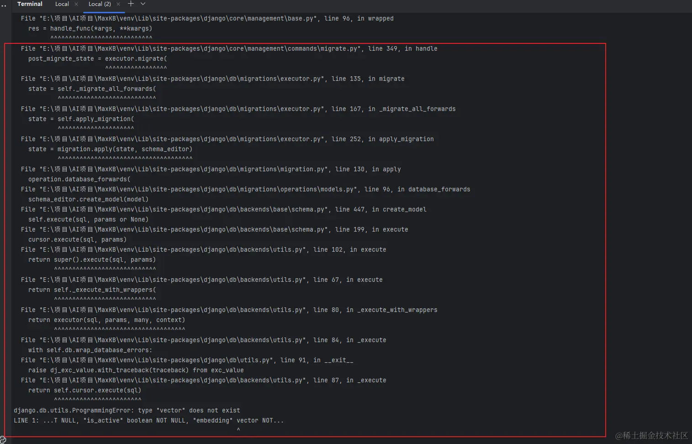Expand the terminal tab options chevron
Screen dimensions: 692x444
(143, 4)
